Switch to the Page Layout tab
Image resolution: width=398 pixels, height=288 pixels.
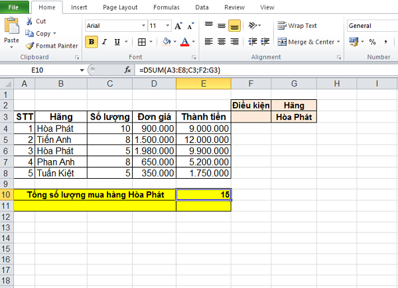pyautogui.click(x=120, y=7)
